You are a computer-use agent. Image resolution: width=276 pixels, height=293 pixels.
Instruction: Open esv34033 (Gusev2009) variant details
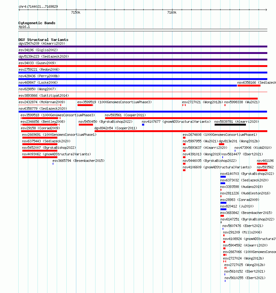37,63
